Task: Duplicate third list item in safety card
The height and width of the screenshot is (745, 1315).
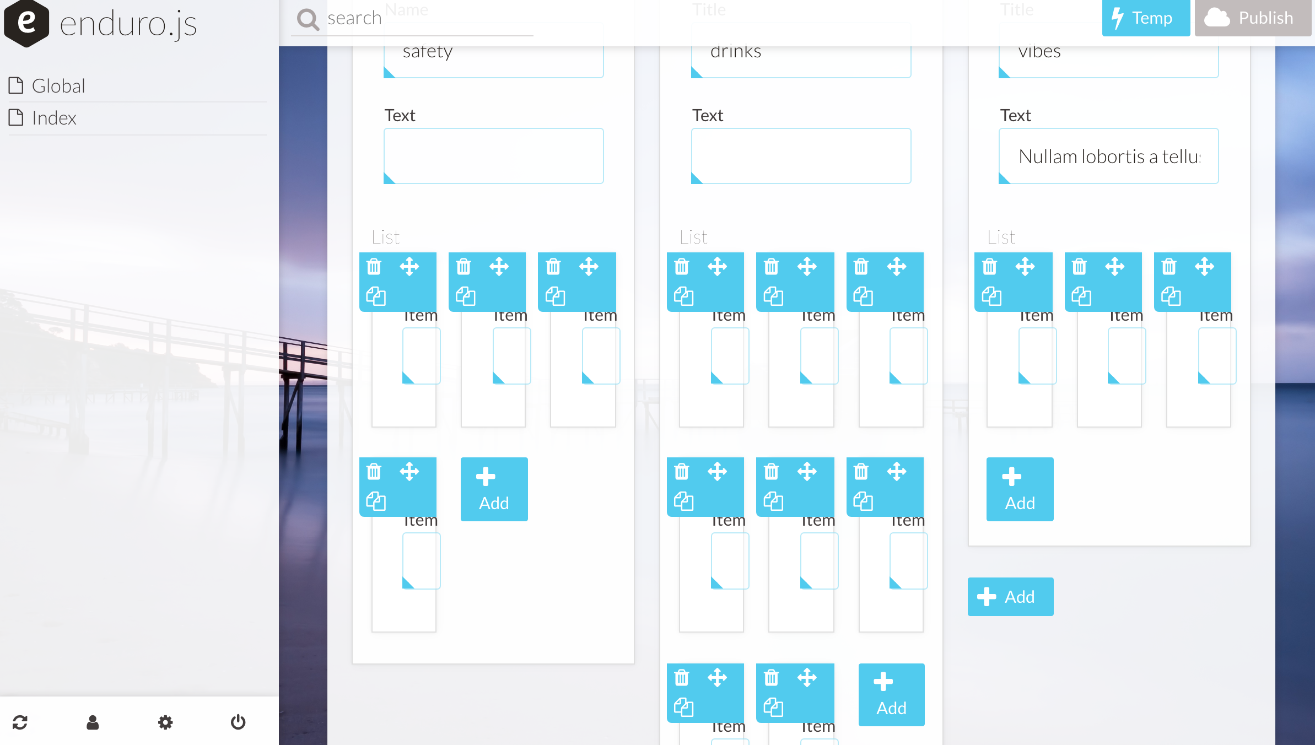Action: click(x=556, y=296)
